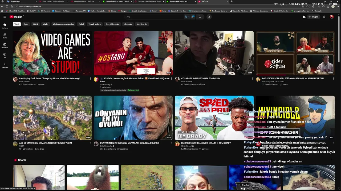Open Galatasaray channel avatar

click(96, 79)
